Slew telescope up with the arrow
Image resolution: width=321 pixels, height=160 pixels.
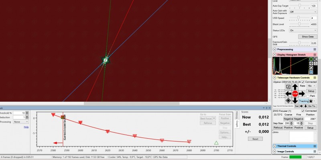point(295,87)
